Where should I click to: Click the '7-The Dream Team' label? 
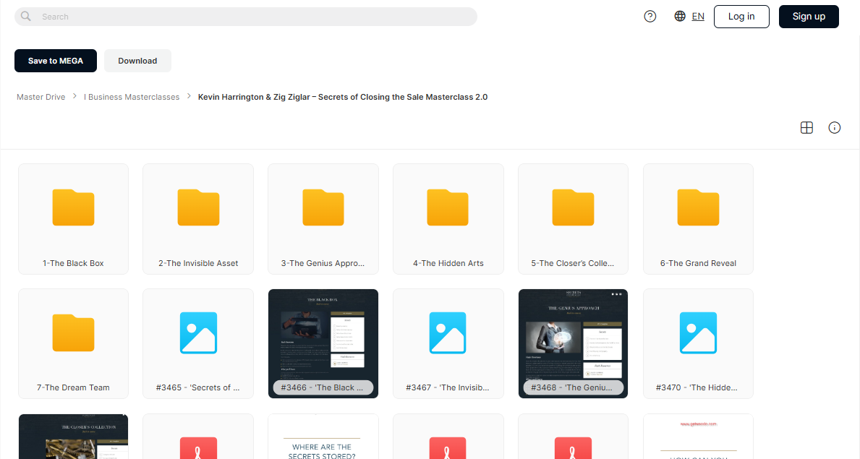tap(74, 387)
